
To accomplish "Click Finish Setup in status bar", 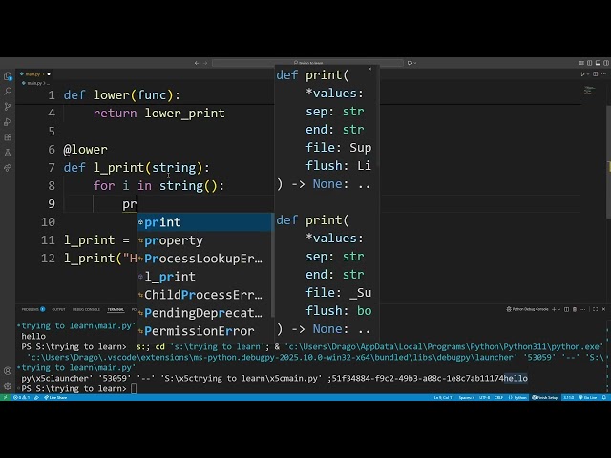I will [545, 397].
